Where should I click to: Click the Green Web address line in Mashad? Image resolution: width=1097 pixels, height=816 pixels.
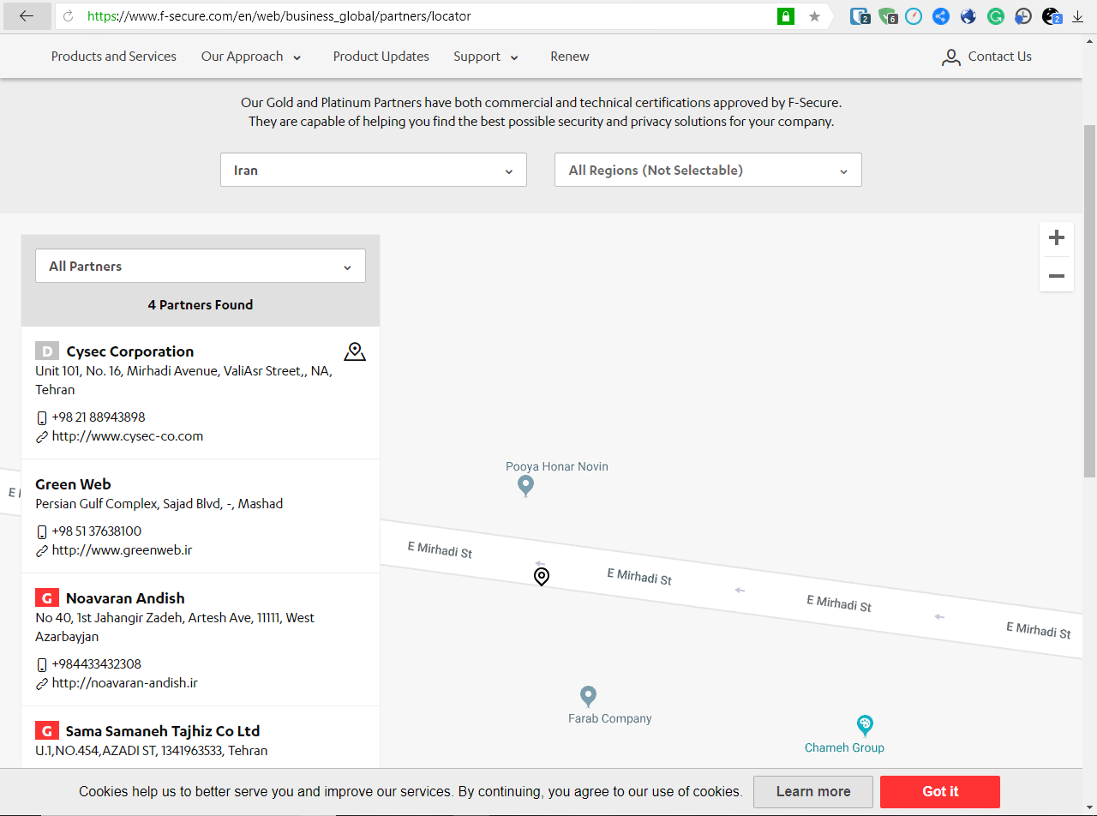[159, 504]
